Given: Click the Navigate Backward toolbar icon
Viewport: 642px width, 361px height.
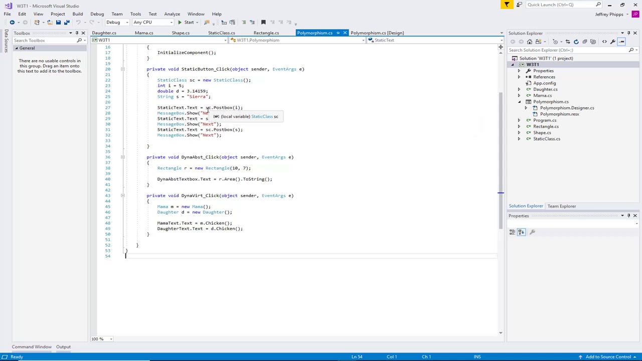Looking at the screenshot, I should click(12, 22).
